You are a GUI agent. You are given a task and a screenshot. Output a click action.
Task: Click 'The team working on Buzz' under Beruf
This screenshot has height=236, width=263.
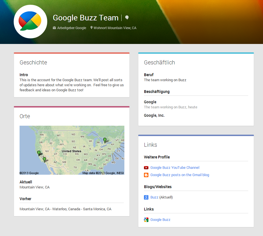pos(165,80)
